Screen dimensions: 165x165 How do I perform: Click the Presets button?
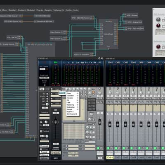point(44,152)
